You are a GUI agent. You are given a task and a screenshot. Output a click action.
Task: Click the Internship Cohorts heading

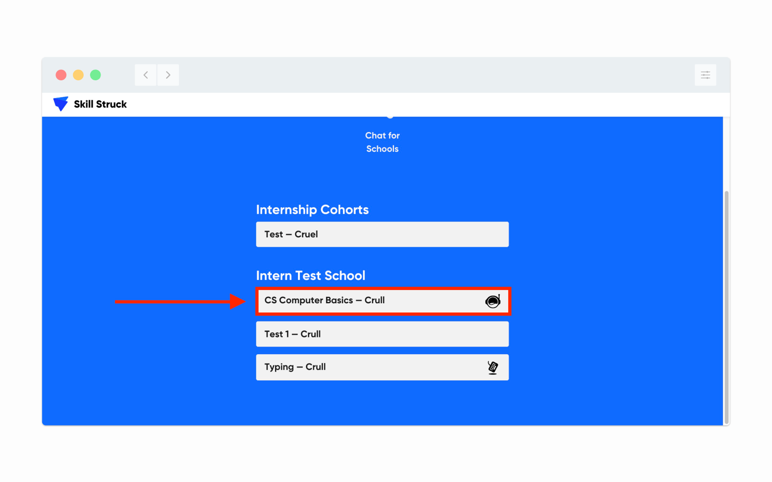[x=312, y=209]
